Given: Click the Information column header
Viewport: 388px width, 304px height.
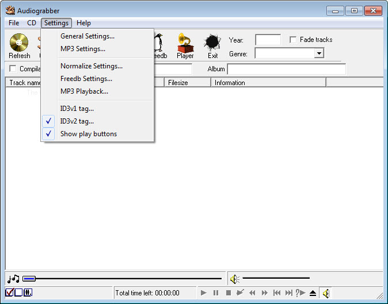Looking at the screenshot, I should (268, 83).
